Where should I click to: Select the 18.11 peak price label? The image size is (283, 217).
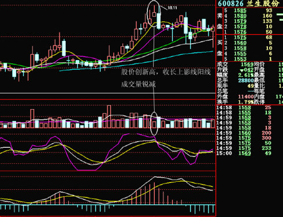pos(172,8)
